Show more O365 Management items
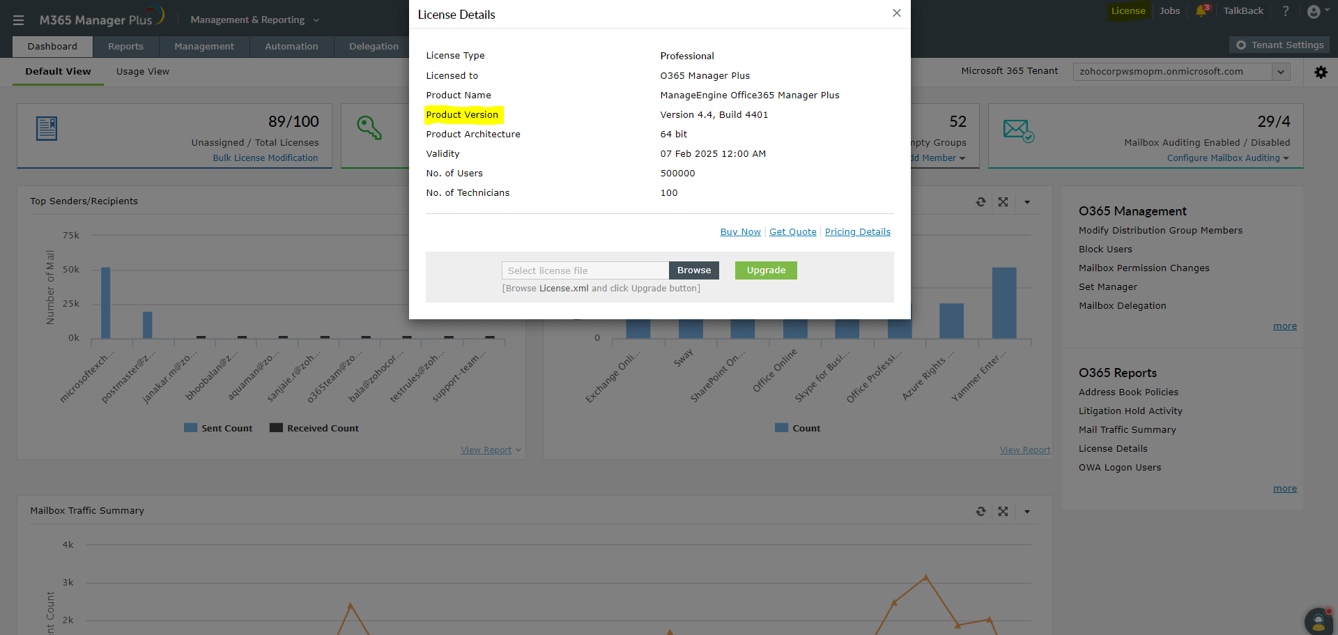The height and width of the screenshot is (635, 1338). click(1285, 326)
